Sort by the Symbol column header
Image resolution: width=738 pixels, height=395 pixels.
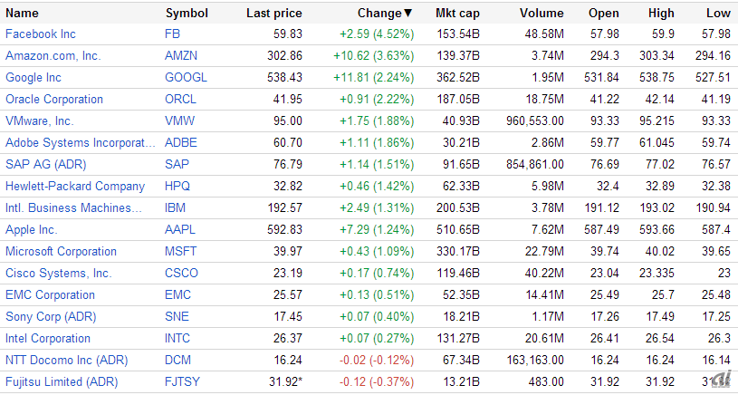pyautogui.click(x=187, y=14)
